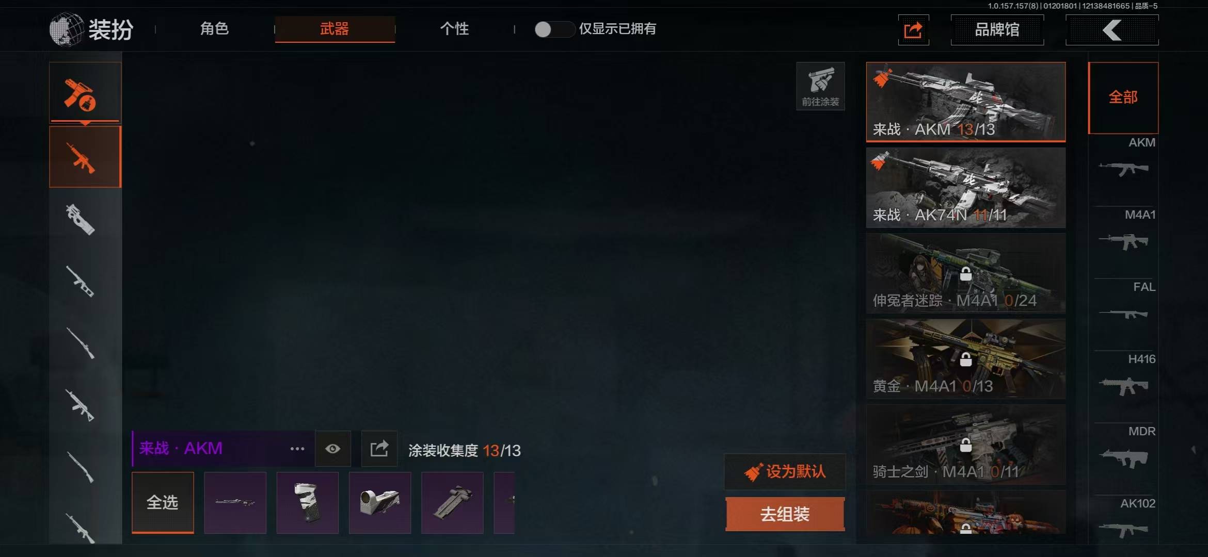Image resolution: width=1208 pixels, height=557 pixels.
Task: Go back with the left arrow button
Action: (1112, 30)
